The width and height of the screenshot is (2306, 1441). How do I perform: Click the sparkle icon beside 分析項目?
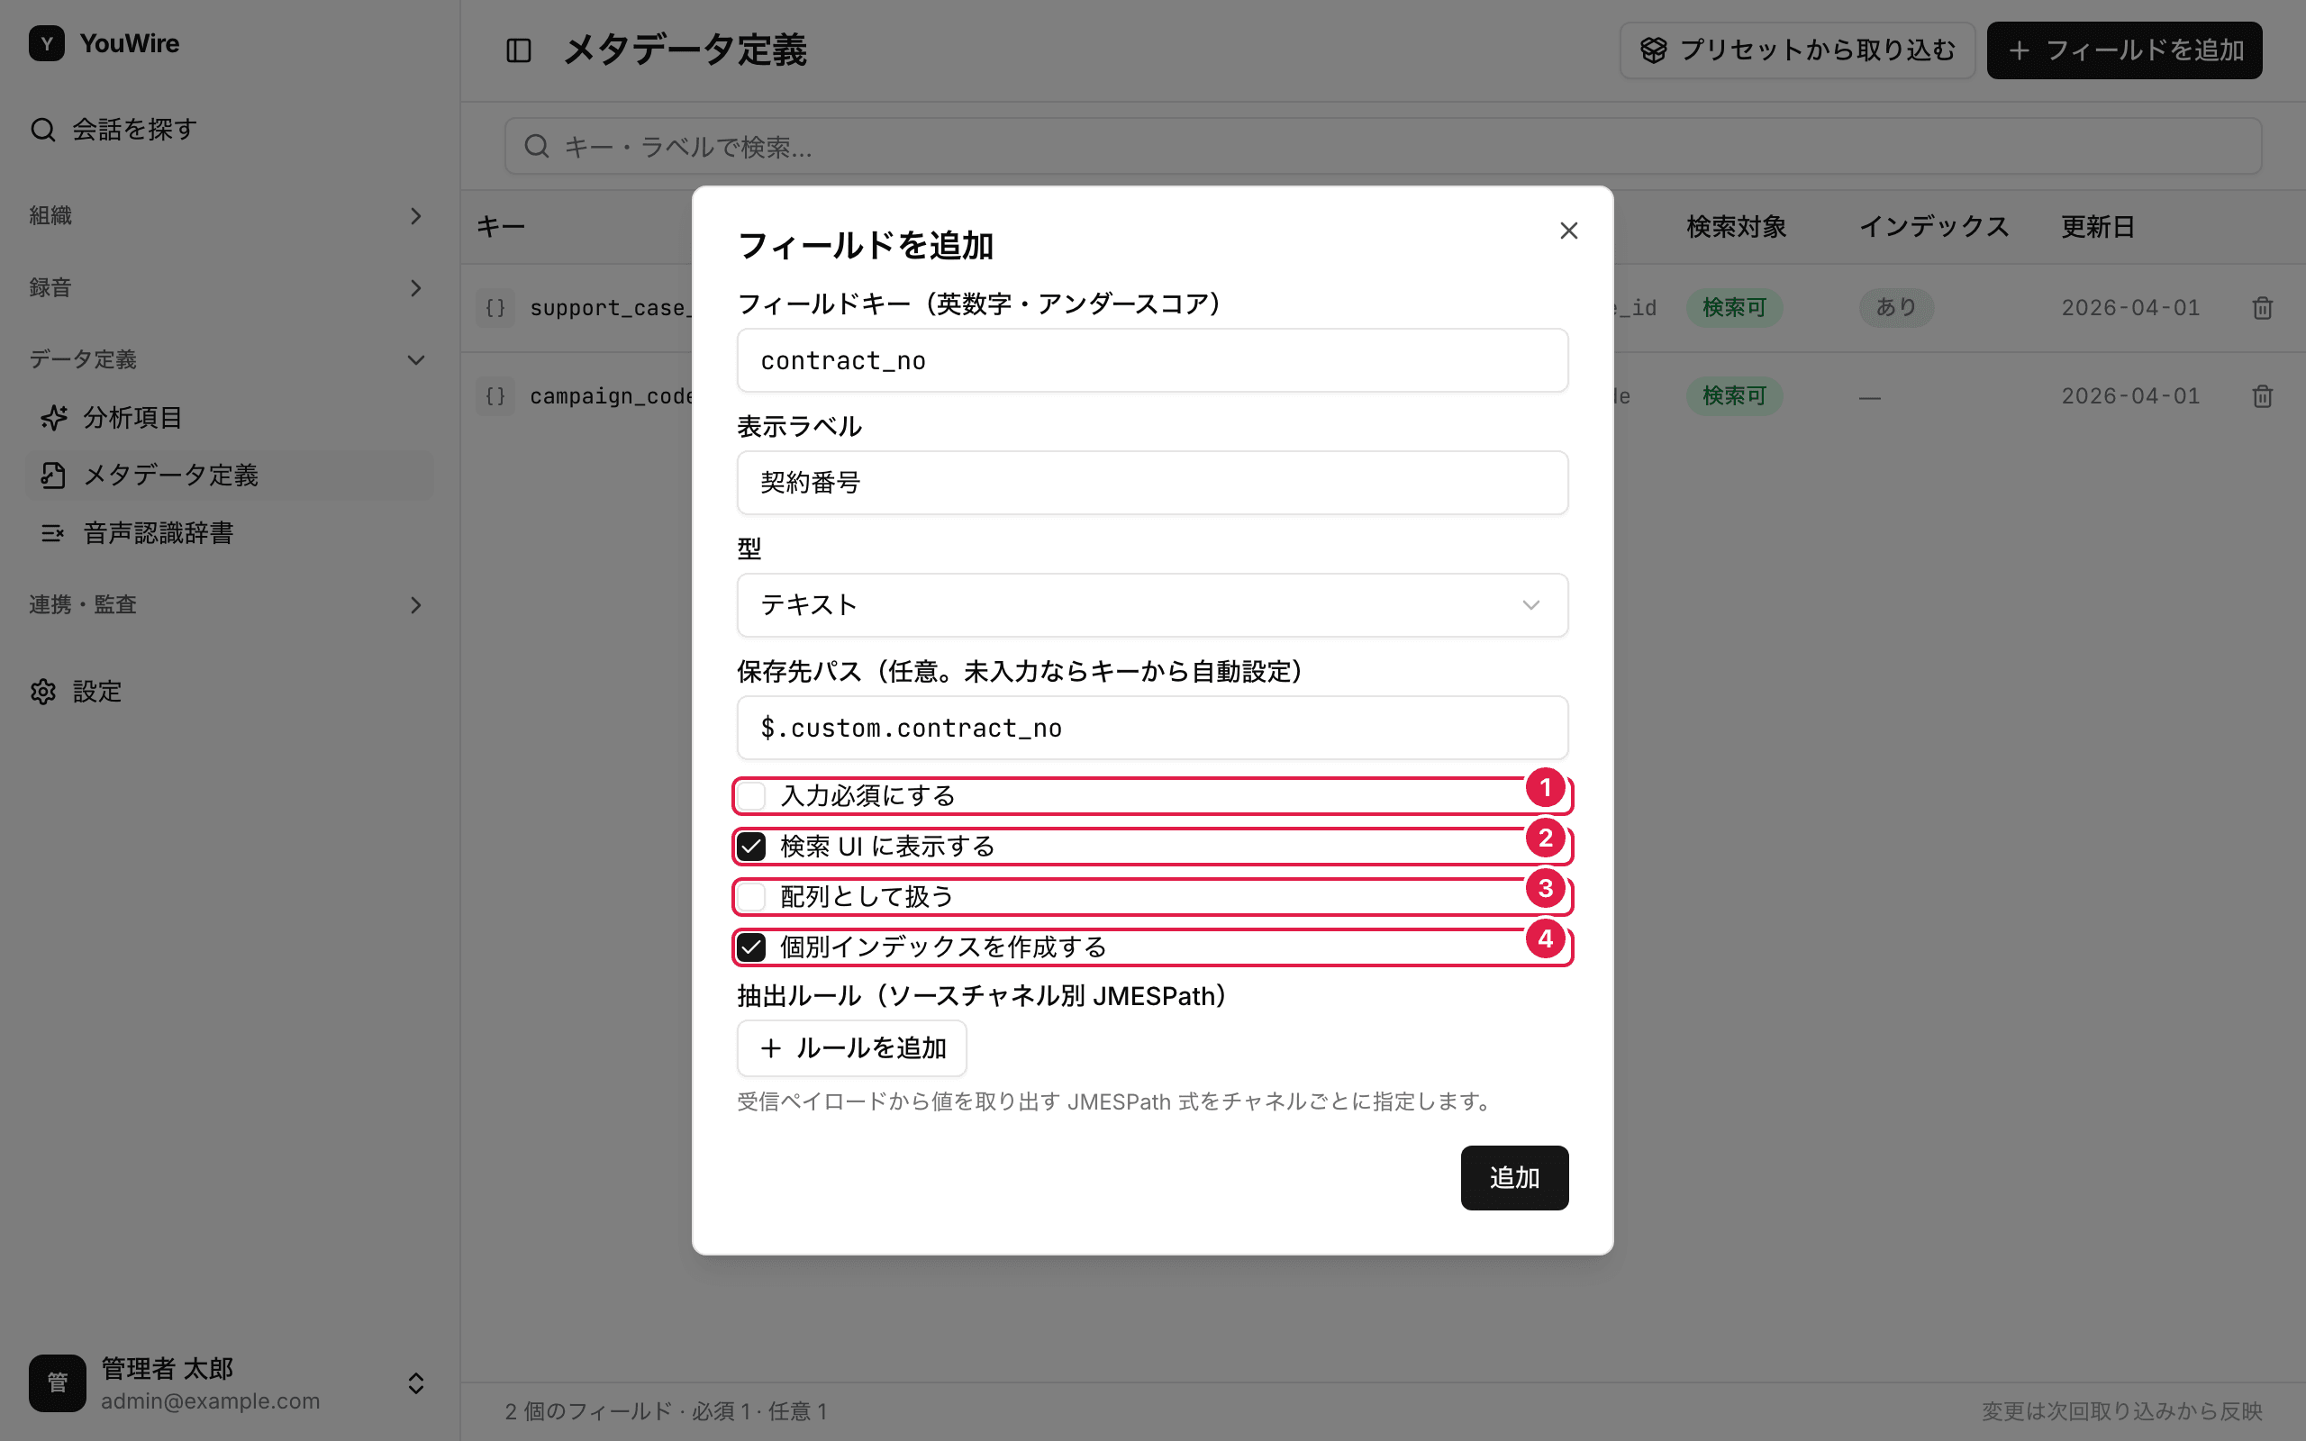[54, 417]
